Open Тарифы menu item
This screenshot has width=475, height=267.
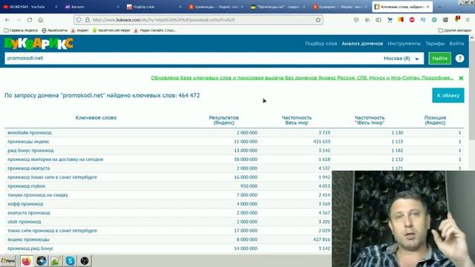coord(435,44)
